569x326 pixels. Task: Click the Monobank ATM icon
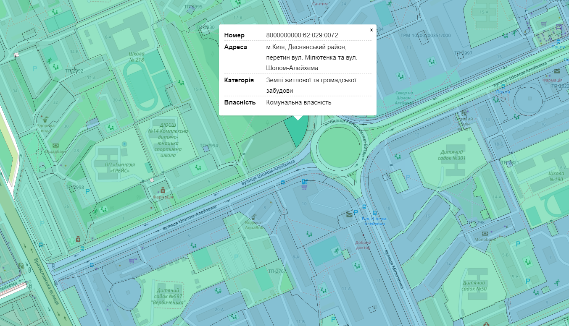pos(485,233)
